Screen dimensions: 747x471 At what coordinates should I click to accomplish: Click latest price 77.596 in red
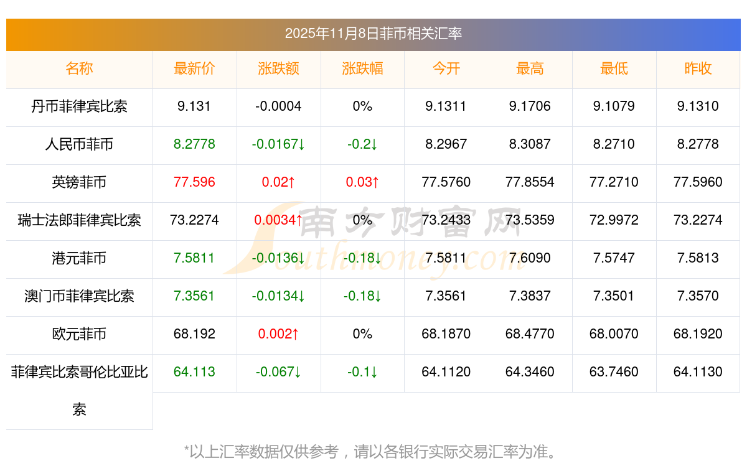(x=194, y=182)
